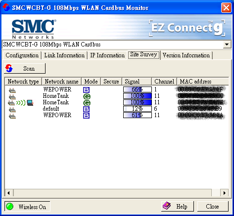Click the horizontal scrollbar track
The height and width of the screenshot is (216, 234).
point(216,193)
